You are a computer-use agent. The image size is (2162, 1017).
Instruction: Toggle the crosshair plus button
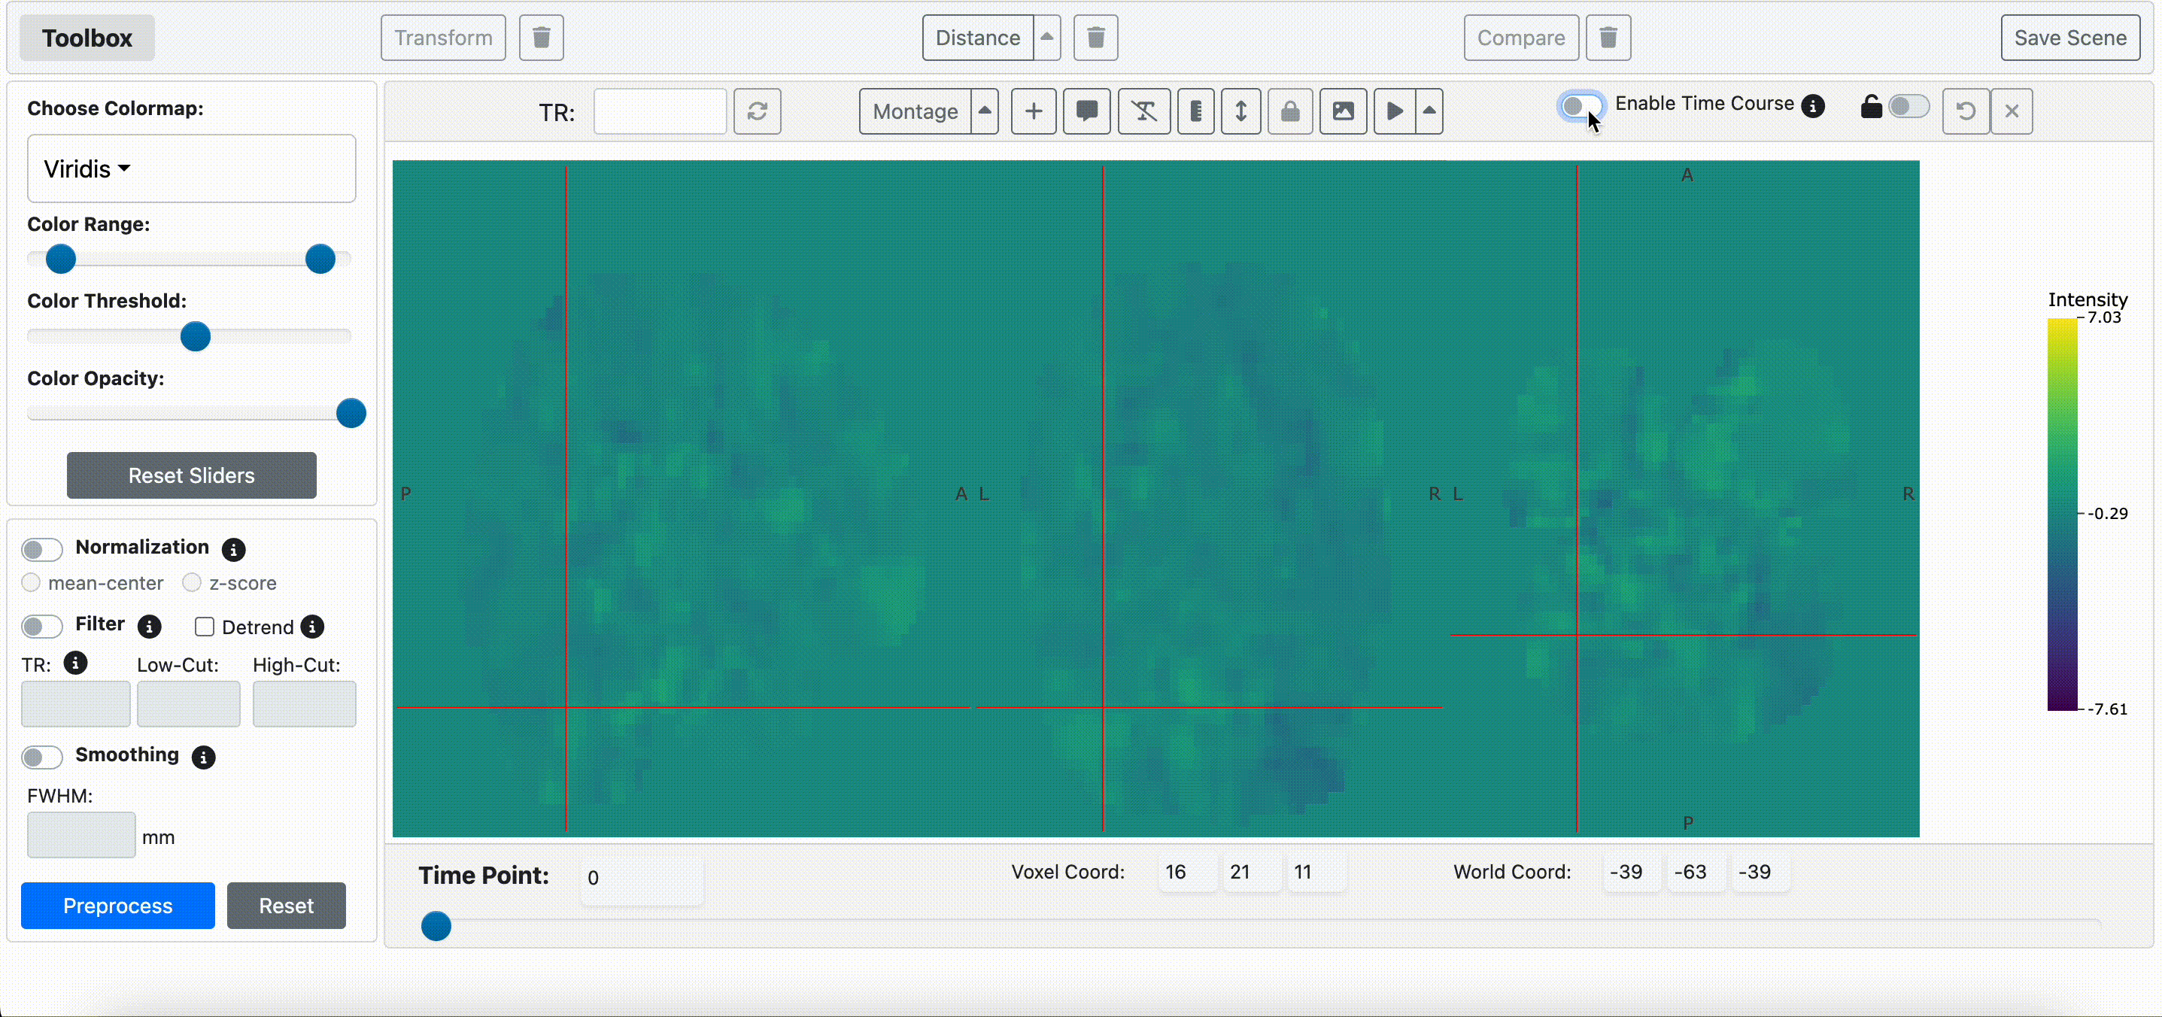pyautogui.click(x=1033, y=111)
